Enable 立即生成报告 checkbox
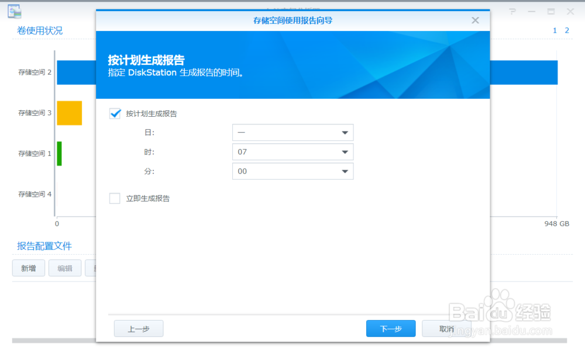Screen dimensions: 585x351 115,198
